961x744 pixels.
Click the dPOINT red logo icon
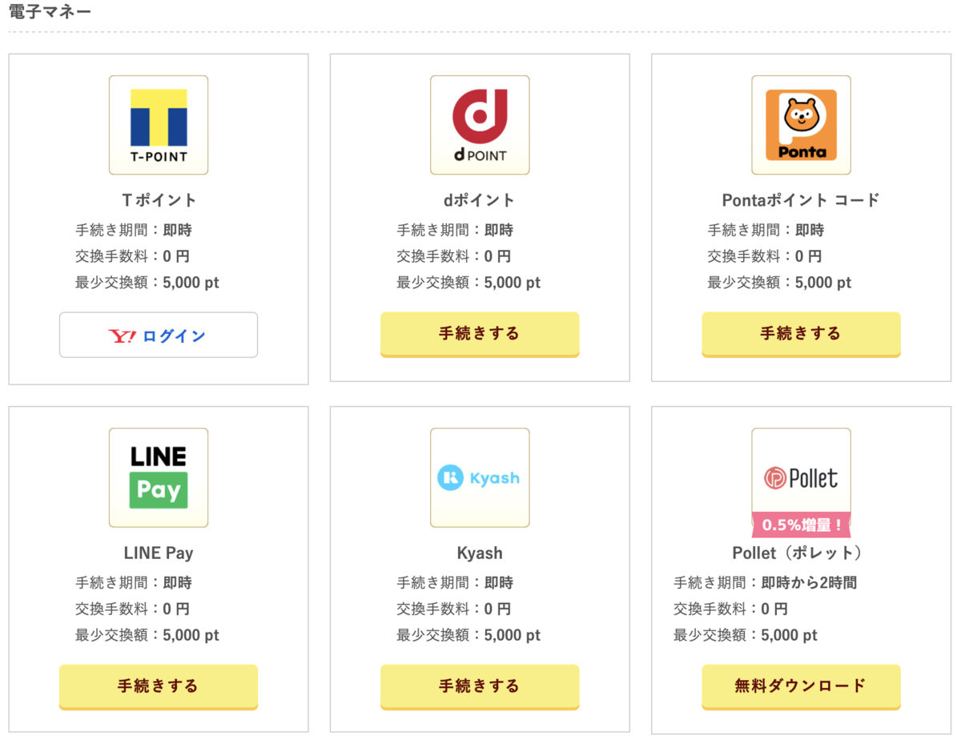click(480, 125)
